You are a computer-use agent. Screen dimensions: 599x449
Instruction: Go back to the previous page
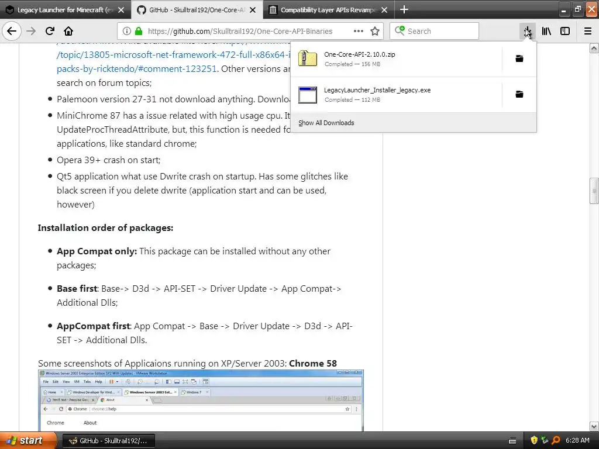coord(12,31)
